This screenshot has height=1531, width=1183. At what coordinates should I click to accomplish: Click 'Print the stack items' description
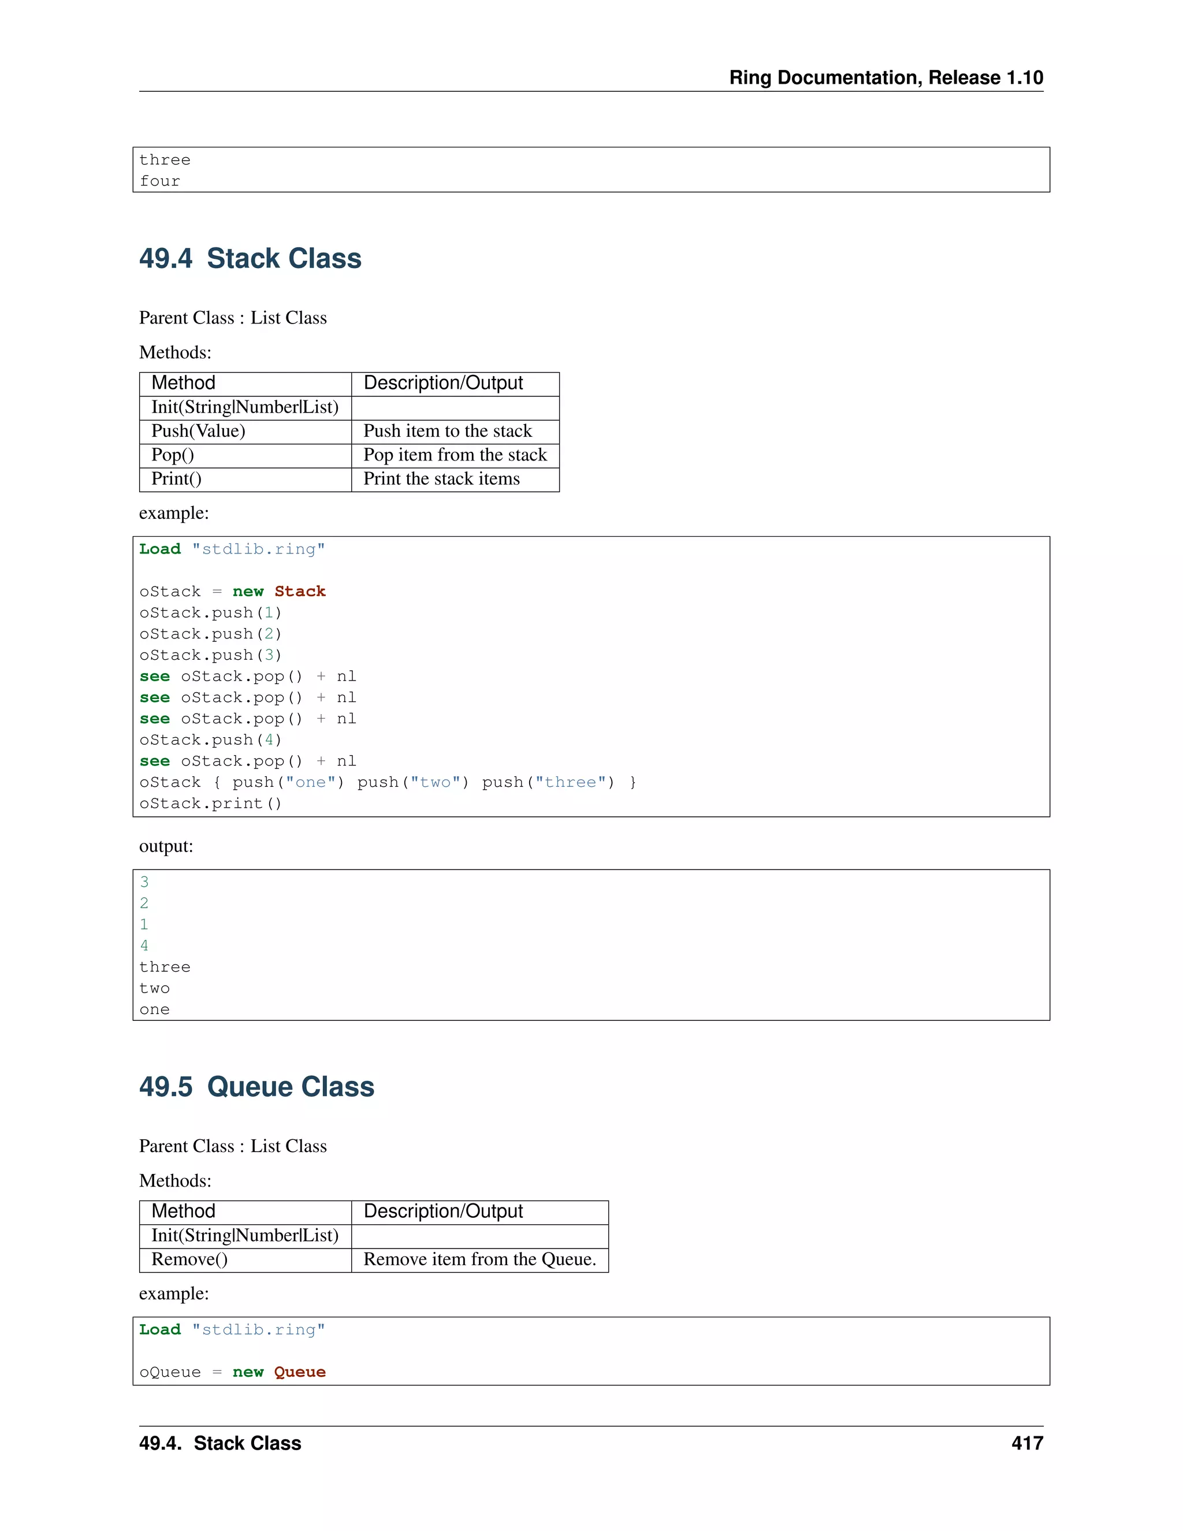tap(441, 479)
